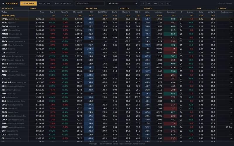Select the PLTR Palantir row

coord(117,124)
